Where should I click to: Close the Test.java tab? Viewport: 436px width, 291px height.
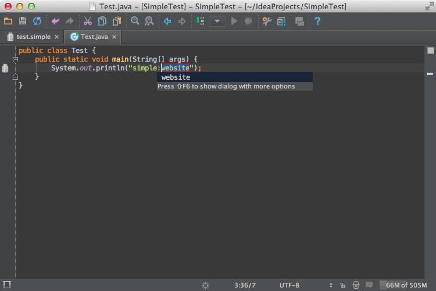coord(114,37)
